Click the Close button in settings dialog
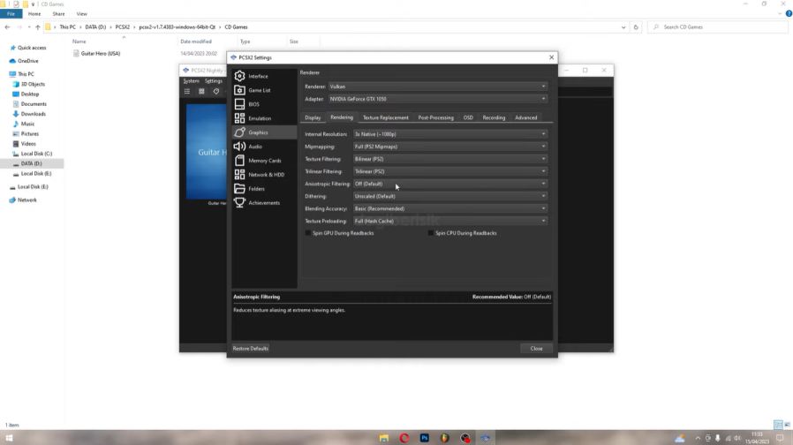The width and height of the screenshot is (793, 445). click(x=536, y=349)
